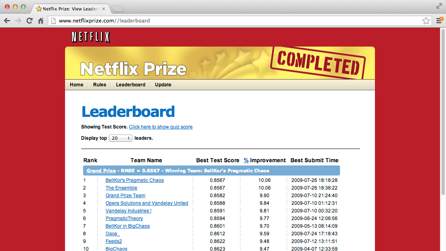Open a new browser tab
This screenshot has width=446, height=251.
118,9
